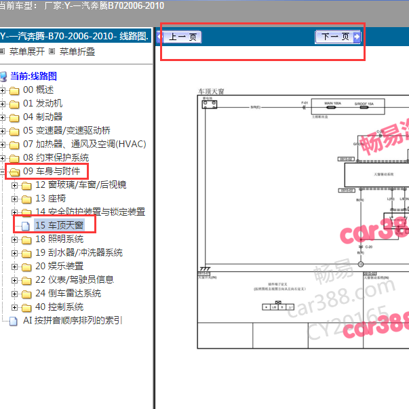Expand 12 窗玻璃/车窗/后视镜 node

15,185
